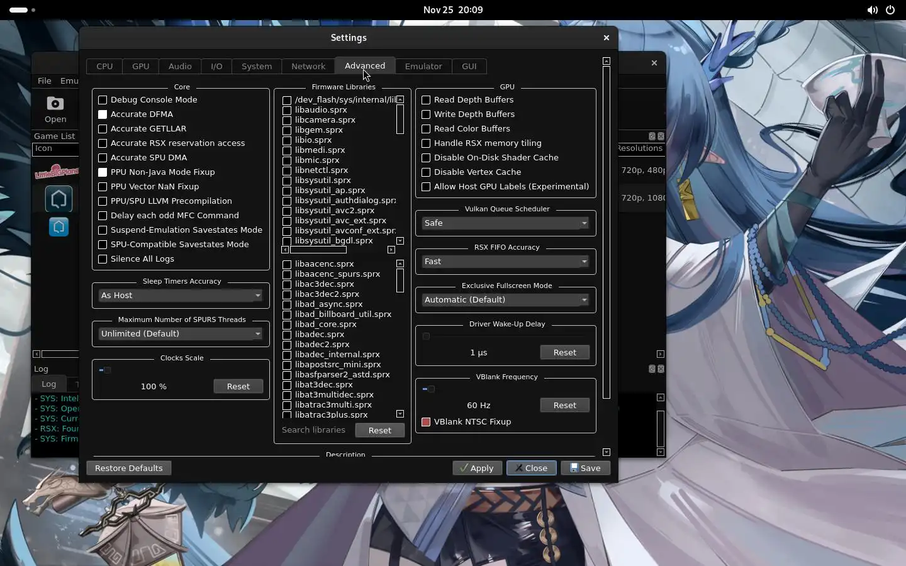Click Restore Defaults button
This screenshot has width=906, height=566.
[129, 468]
